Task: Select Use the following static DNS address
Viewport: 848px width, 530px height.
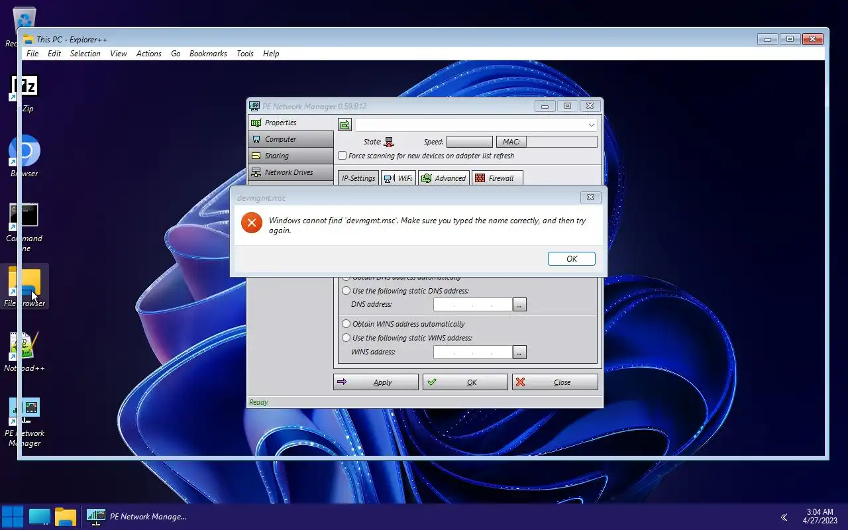Action: point(346,291)
